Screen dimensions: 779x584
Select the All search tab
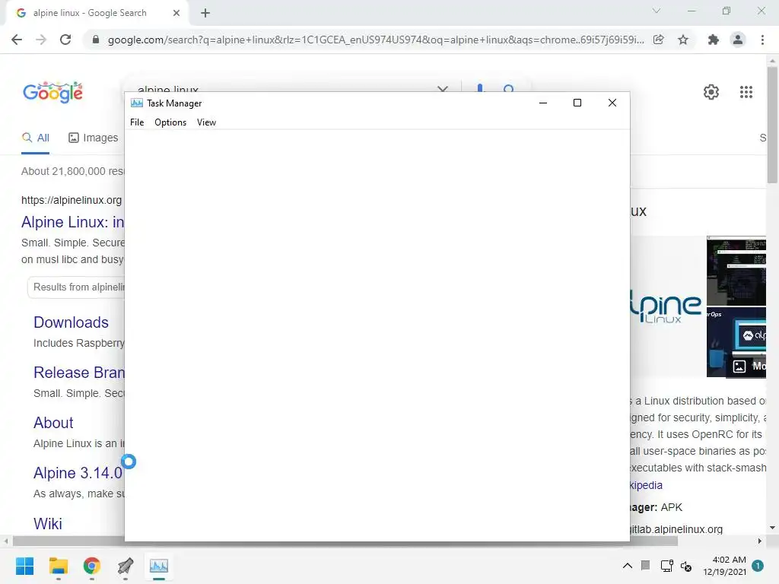(x=35, y=138)
